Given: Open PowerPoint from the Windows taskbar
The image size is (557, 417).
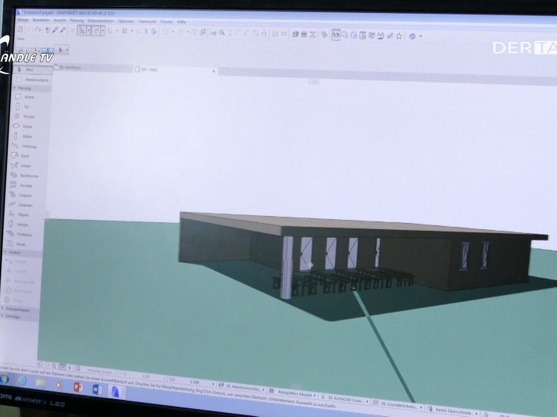Looking at the screenshot, I should tap(78, 386).
